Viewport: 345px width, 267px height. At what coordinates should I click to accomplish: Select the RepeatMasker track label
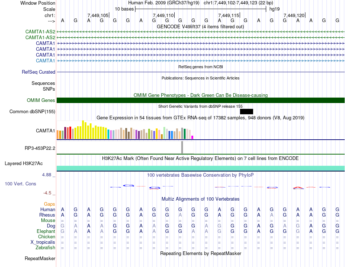(x=40, y=259)
